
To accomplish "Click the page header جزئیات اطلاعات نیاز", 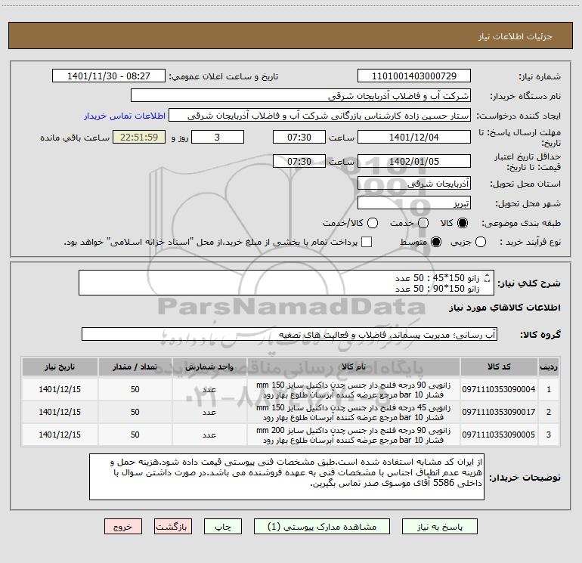I will click(x=515, y=36).
